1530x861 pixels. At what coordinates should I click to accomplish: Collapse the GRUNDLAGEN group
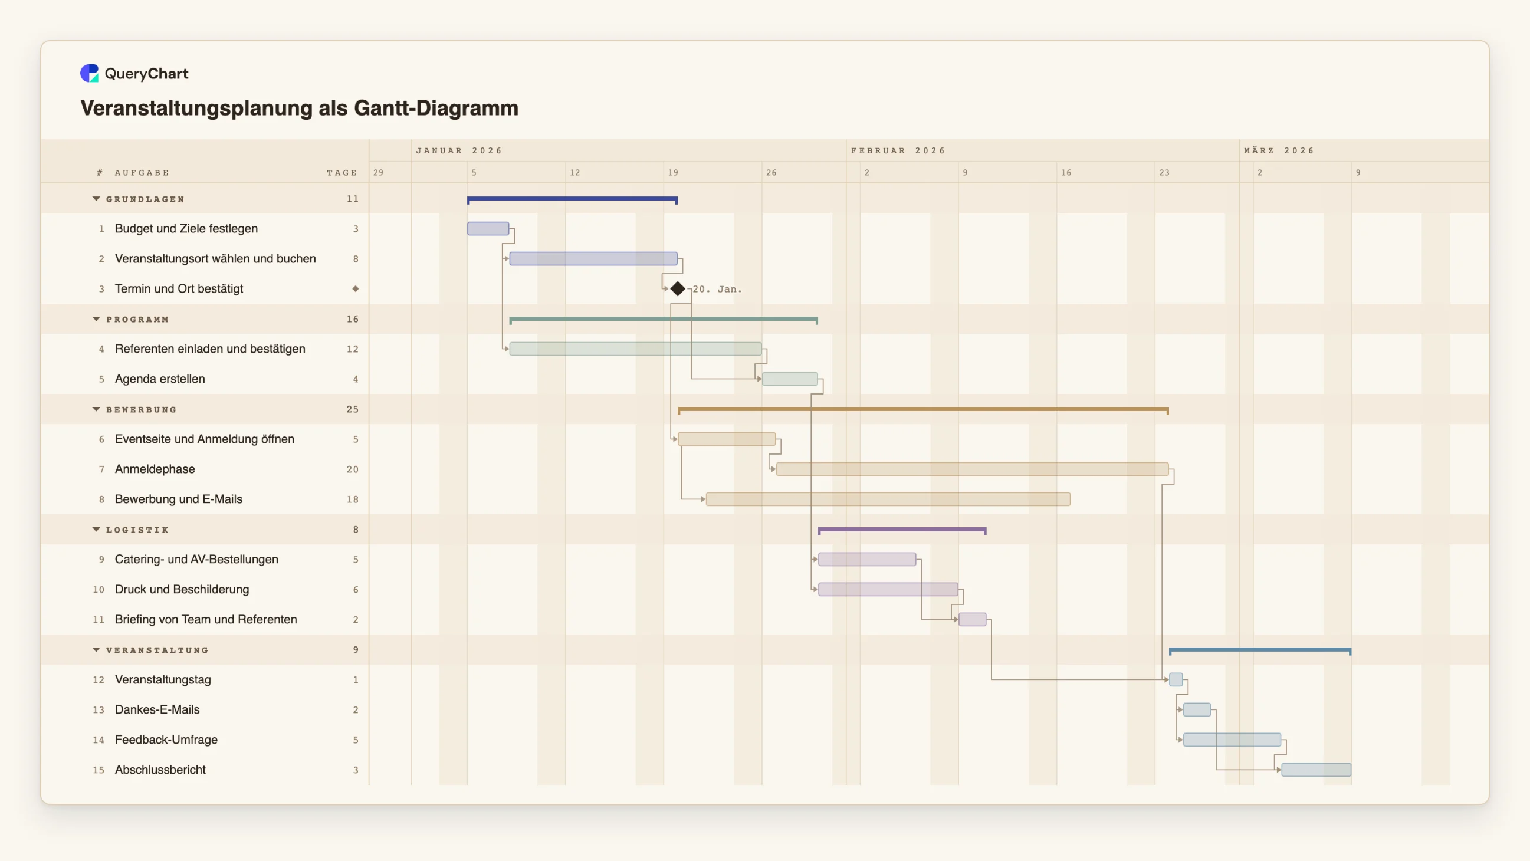96,199
